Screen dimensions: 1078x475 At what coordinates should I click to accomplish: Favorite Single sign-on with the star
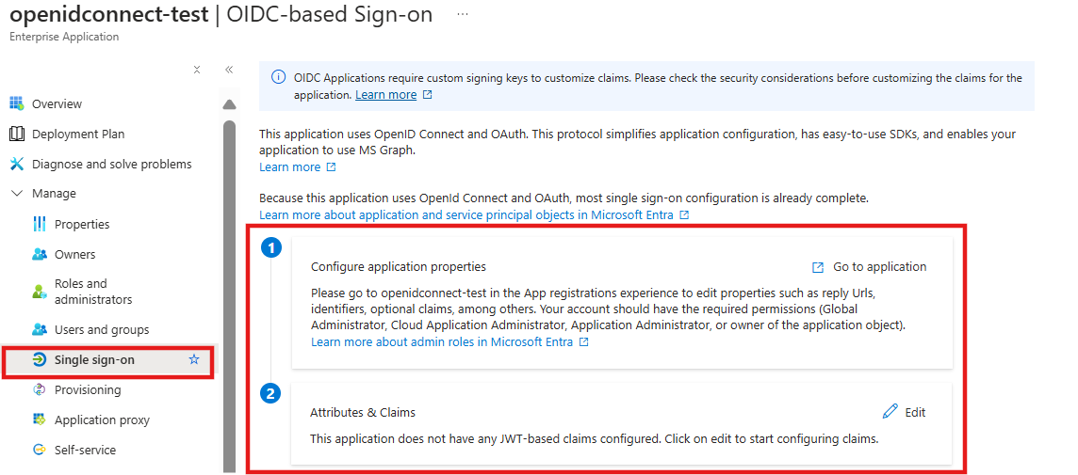[194, 359]
